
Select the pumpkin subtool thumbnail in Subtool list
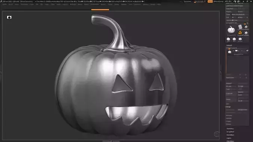(229, 52)
